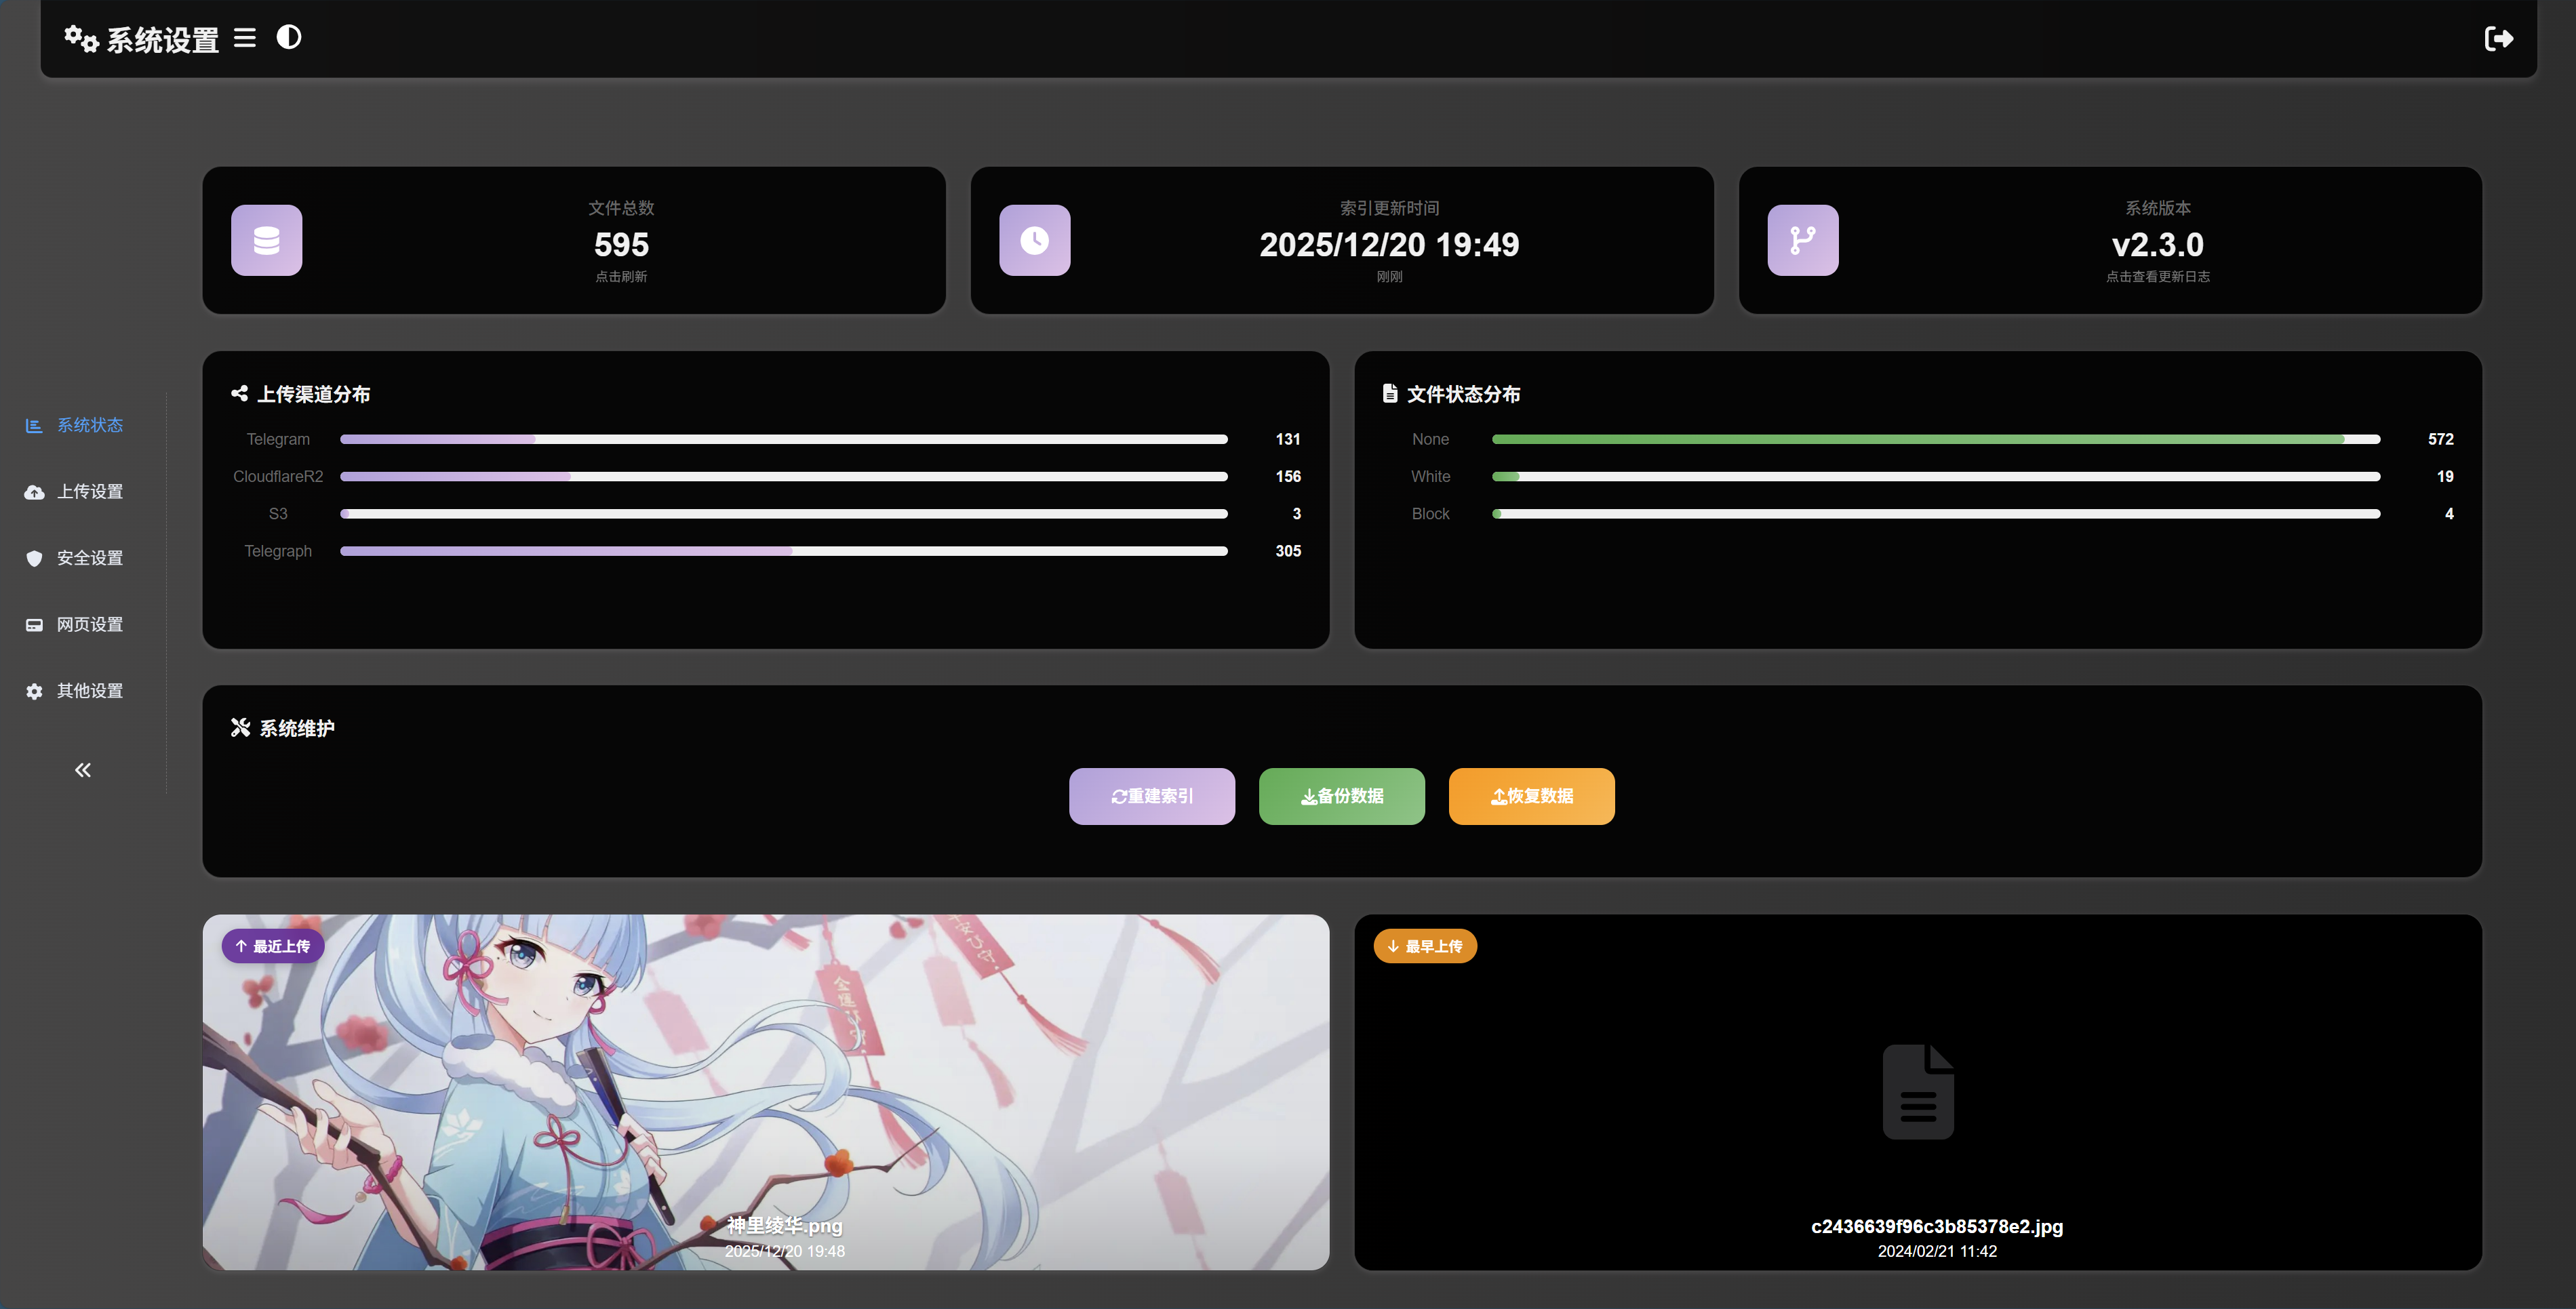This screenshot has width=2576, height=1309.
Task: Click the None status green progress bar
Action: click(x=1936, y=439)
